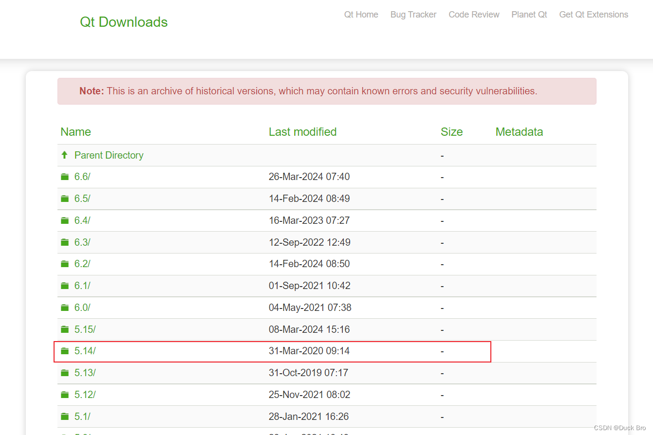653x435 pixels.
Task: Sort by the Last modified header
Action: click(x=302, y=132)
